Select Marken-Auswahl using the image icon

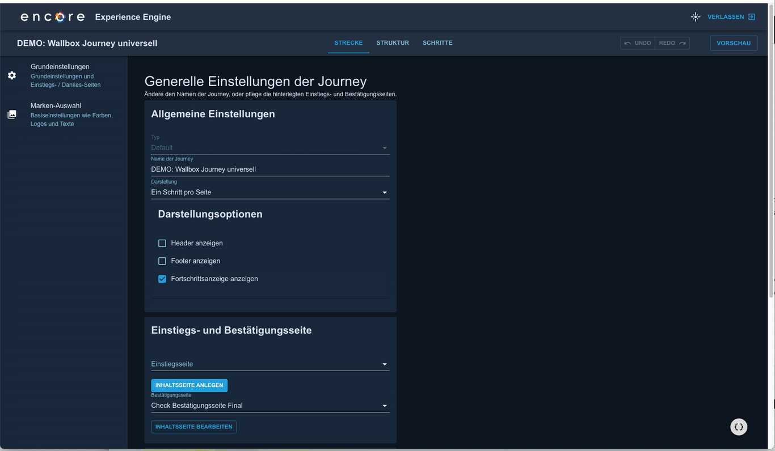pyautogui.click(x=11, y=114)
